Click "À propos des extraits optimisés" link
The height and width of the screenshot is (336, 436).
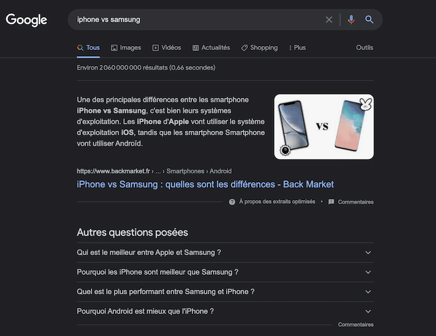tap(277, 202)
